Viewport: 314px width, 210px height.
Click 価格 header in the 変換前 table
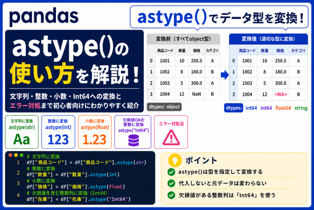point(197,51)
